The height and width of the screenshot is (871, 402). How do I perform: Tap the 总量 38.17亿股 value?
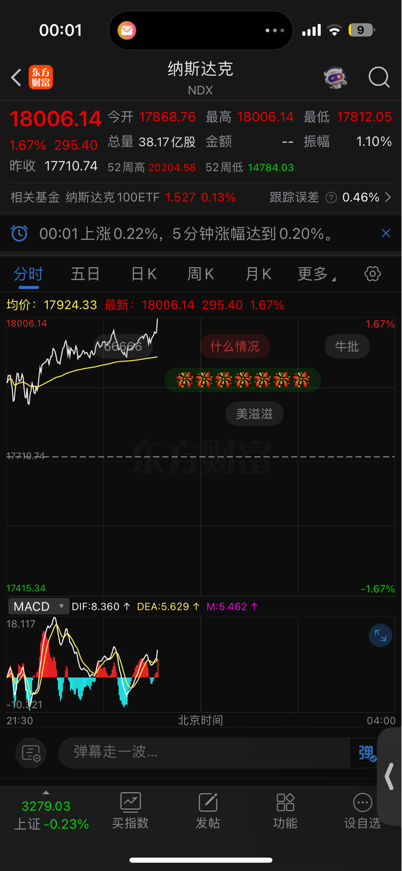tap(152, 142)
